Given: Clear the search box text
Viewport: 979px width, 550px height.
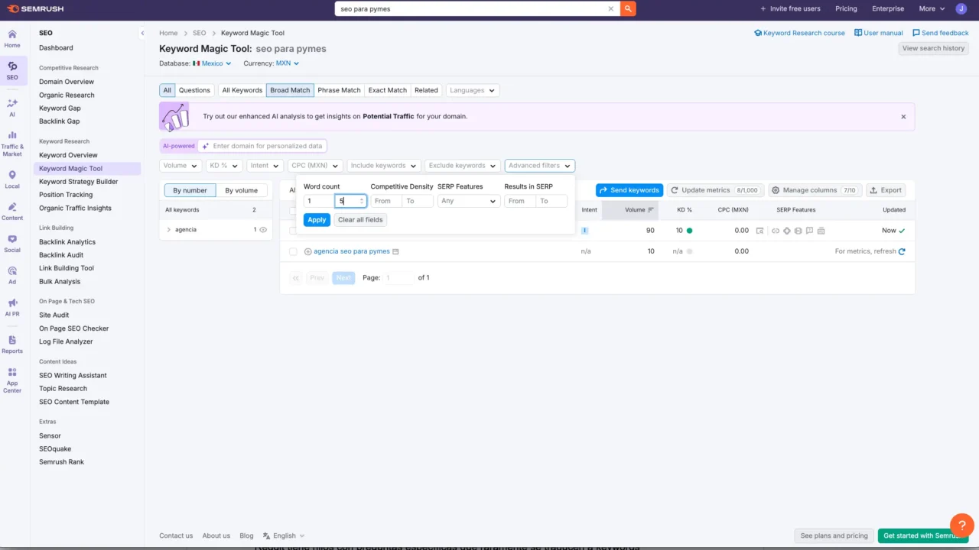Looking at the screenshot, I should click(610, 9).
